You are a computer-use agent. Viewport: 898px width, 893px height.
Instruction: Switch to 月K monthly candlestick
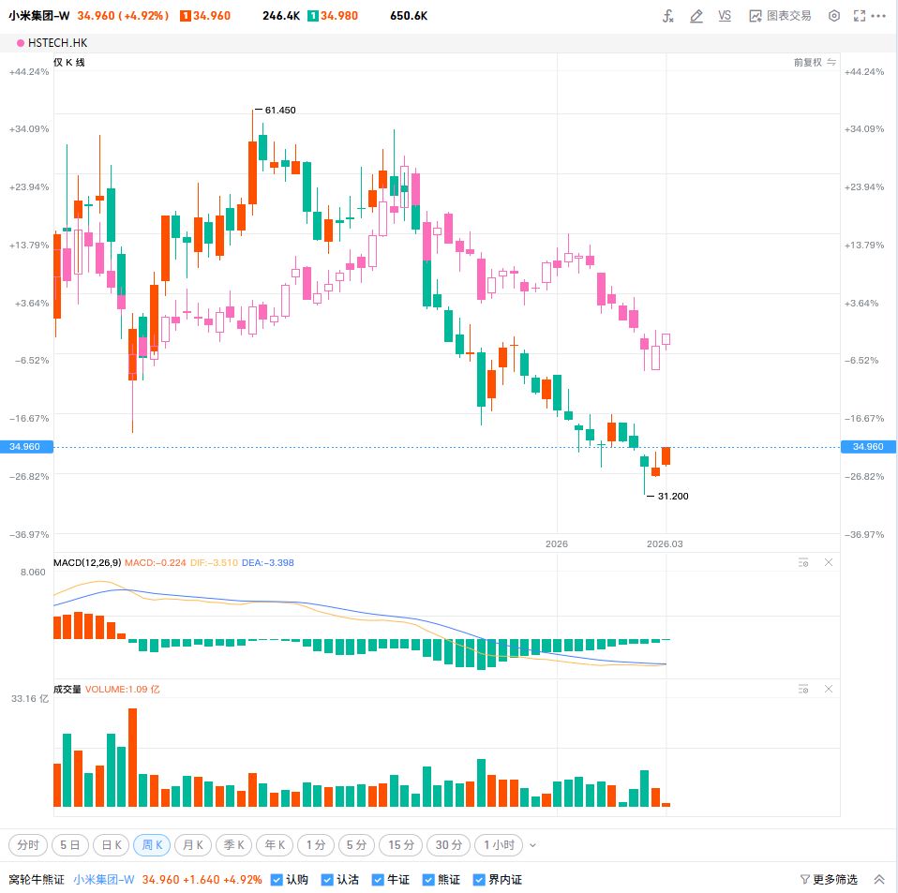click(193, 845)
